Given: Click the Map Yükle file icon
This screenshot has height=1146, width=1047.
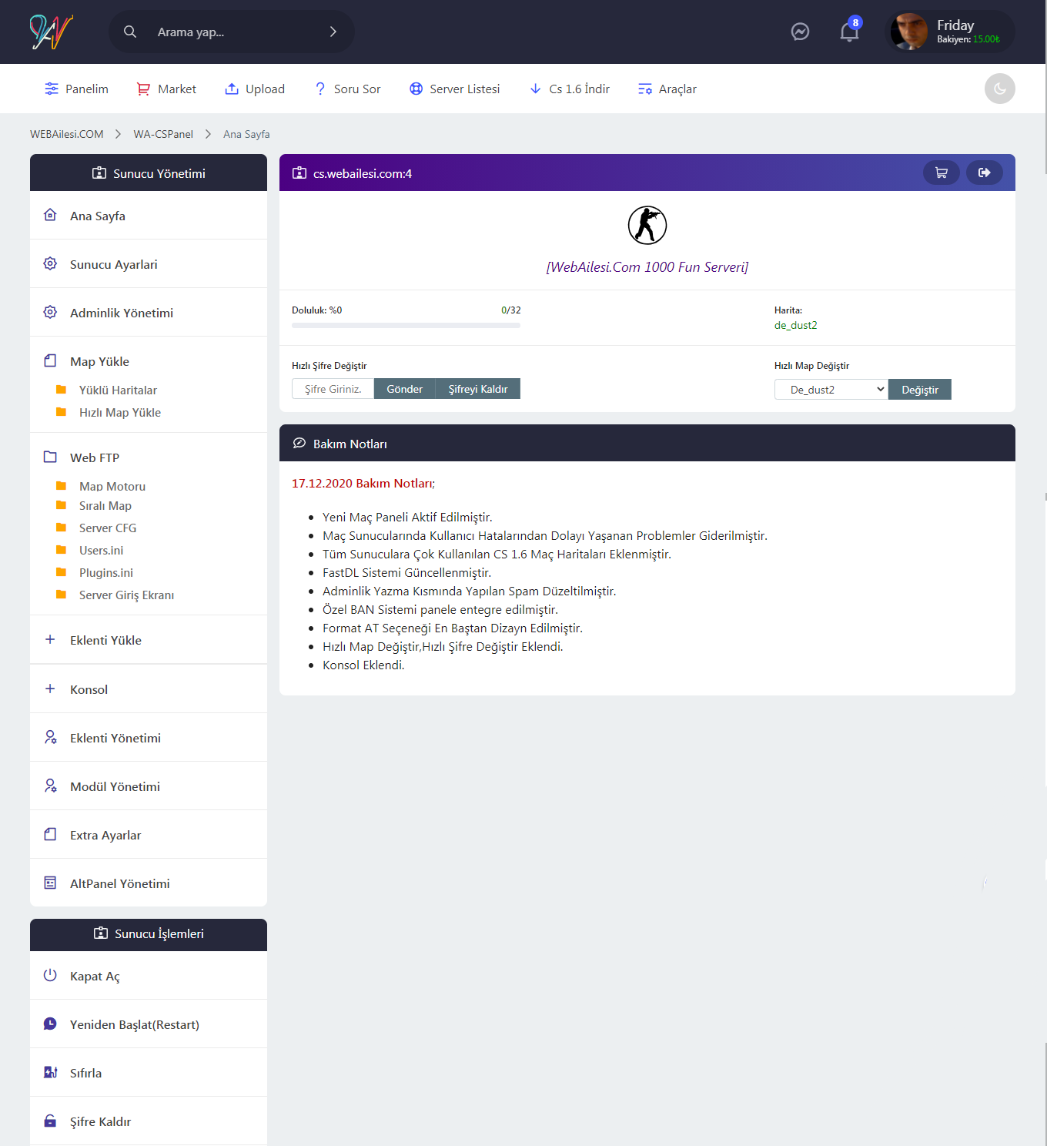Looking at the screenshot, I should [50, 360].
